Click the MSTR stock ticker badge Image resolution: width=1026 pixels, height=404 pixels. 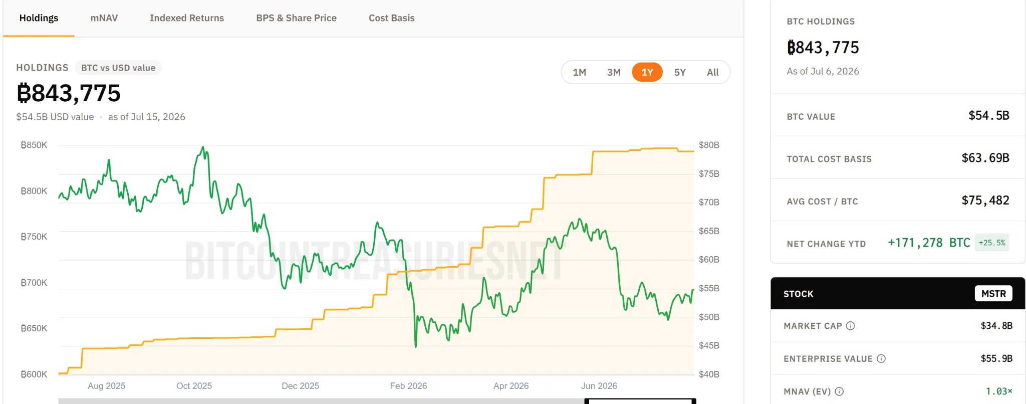tap(993, 294)
